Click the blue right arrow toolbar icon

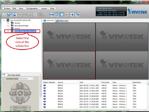point(72,15)
